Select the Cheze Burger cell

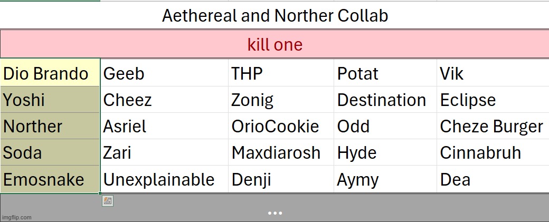[x=493, y=126]
